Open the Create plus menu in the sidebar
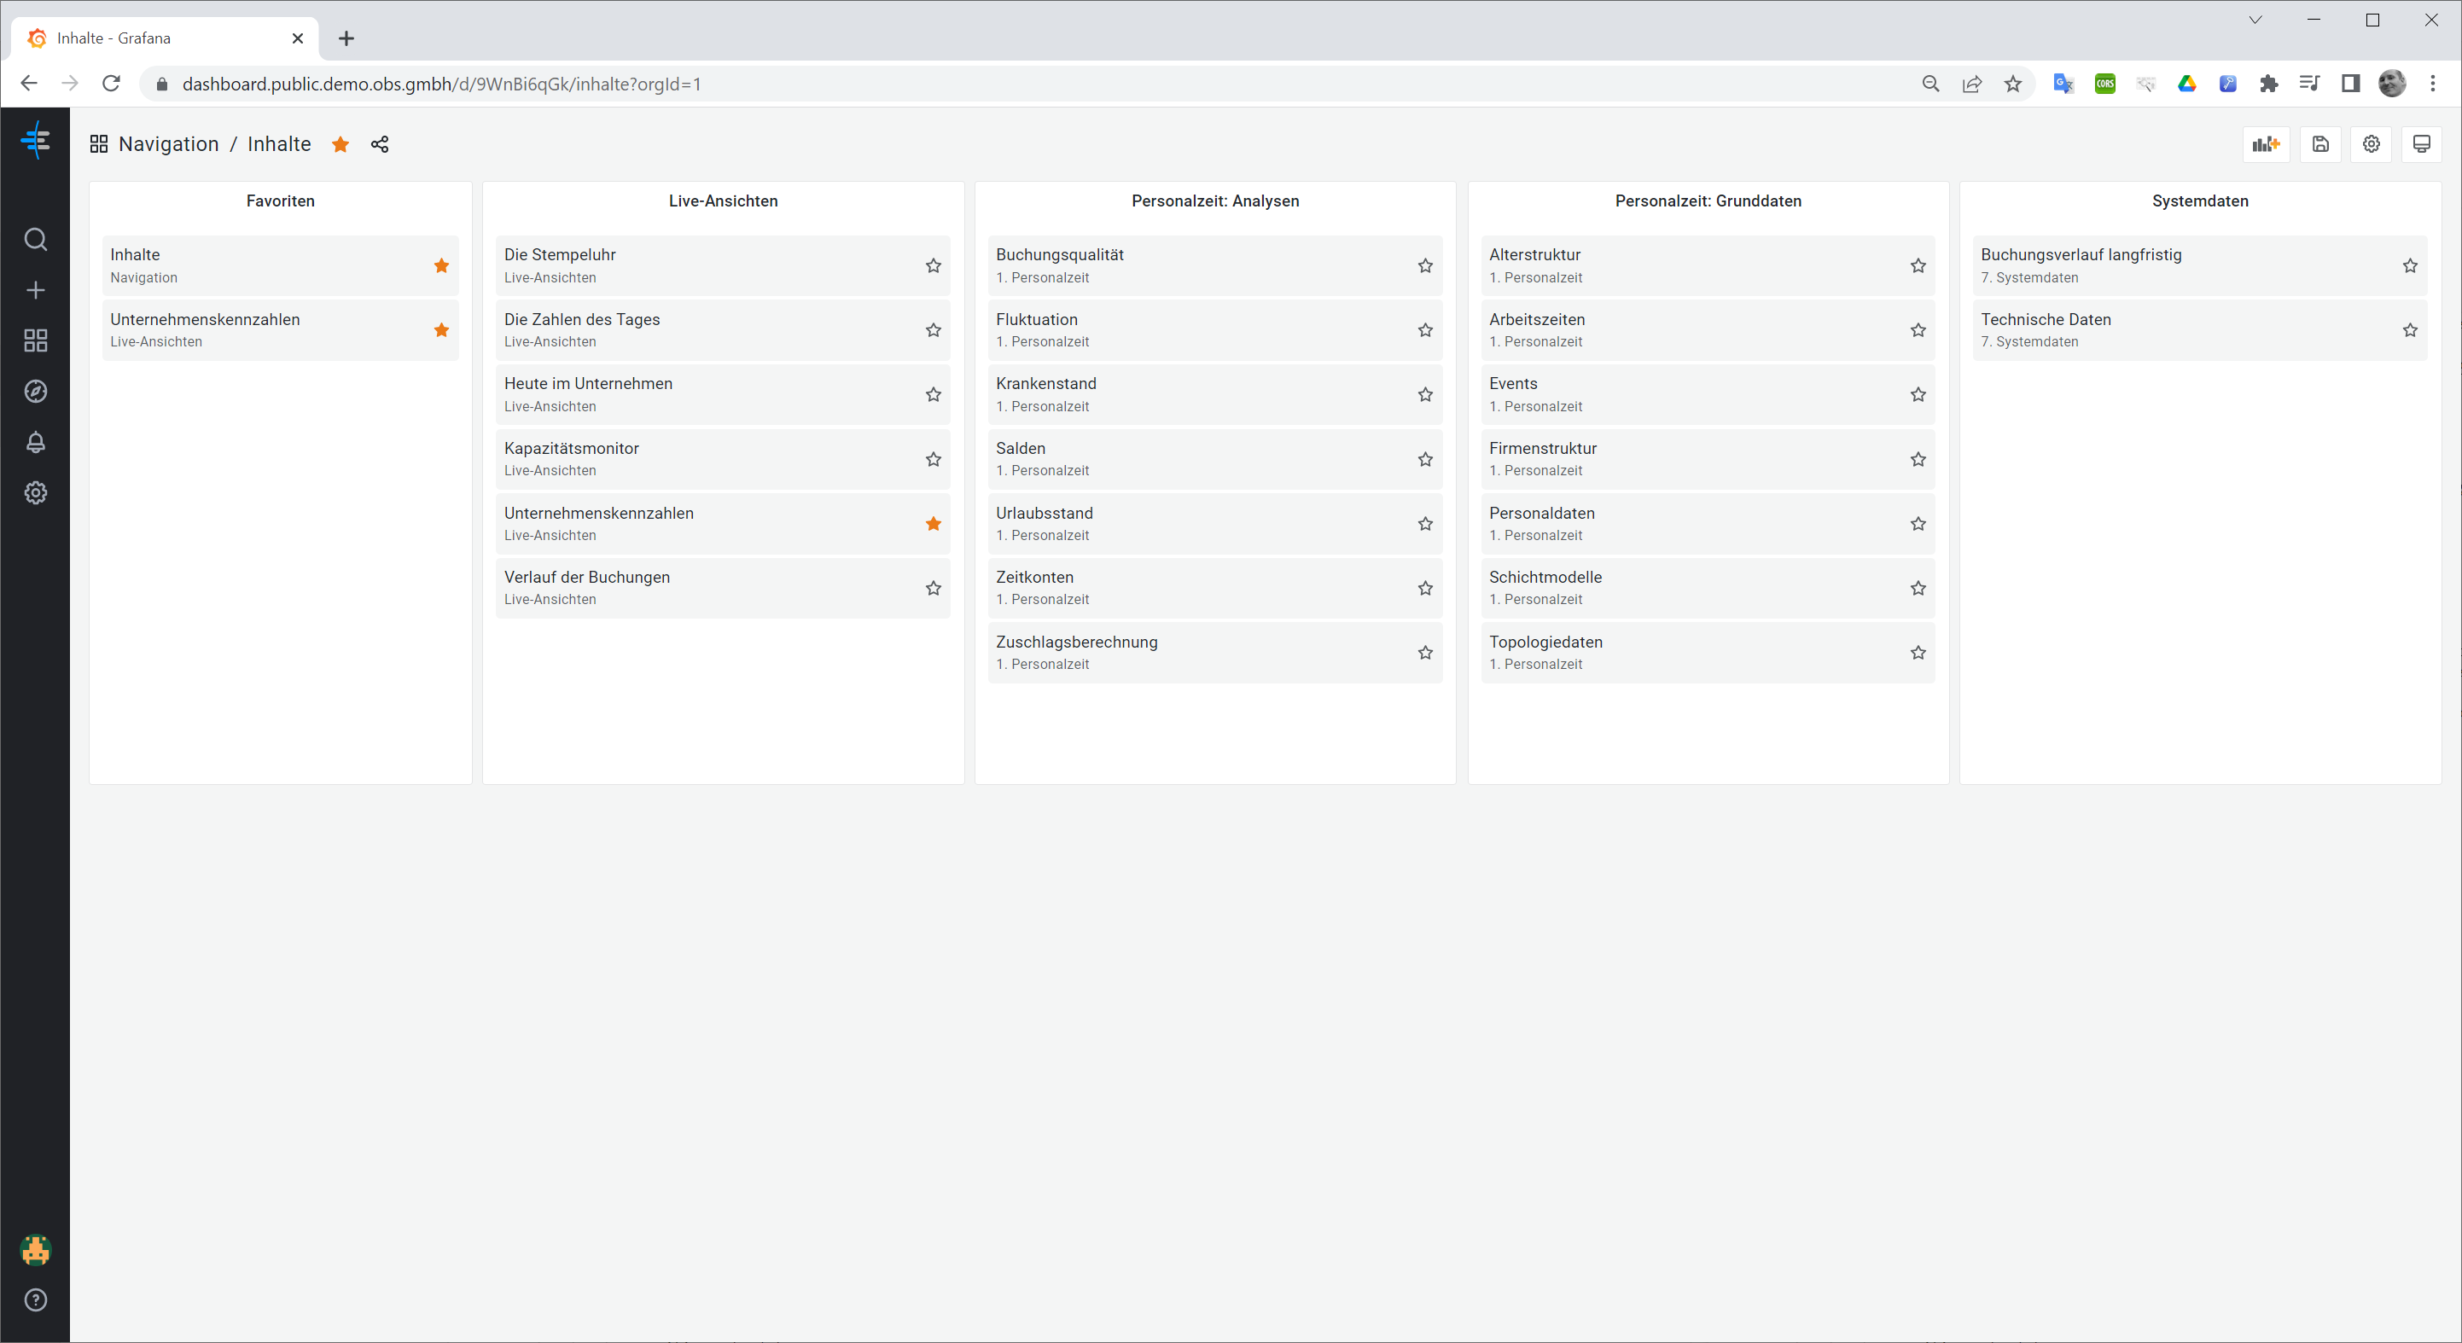Image resolution: width=2462 pixels, height=1343 pixels. (x=35, y=289)
